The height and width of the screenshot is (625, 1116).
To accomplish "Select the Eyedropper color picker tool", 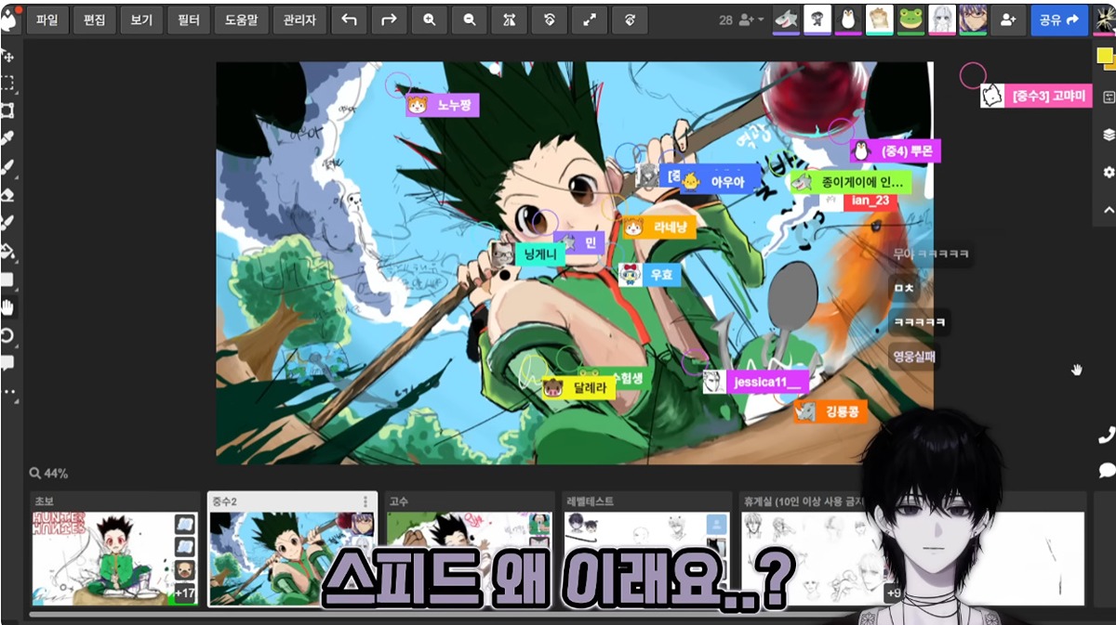I will [x=7, y=138].
